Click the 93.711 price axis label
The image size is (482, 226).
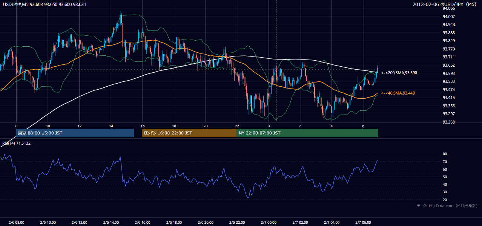(x=448, y=57)
